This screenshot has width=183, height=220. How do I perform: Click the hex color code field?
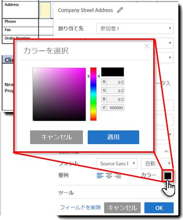[x=115, y=107]
